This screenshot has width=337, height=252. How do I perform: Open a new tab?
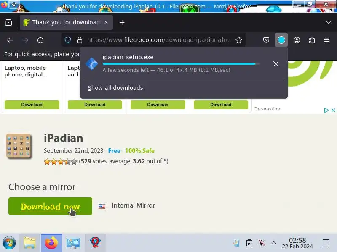(122, 22)
